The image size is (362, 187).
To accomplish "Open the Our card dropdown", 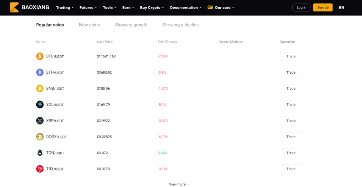I will (224, 7).
